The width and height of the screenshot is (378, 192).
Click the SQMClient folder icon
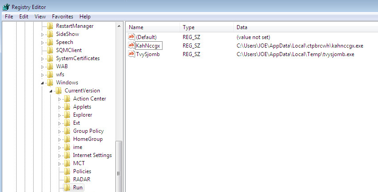pyautogui.click(x=50, y=50)
